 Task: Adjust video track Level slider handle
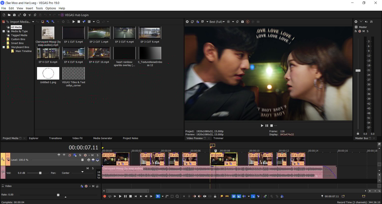tap(83, 160)
